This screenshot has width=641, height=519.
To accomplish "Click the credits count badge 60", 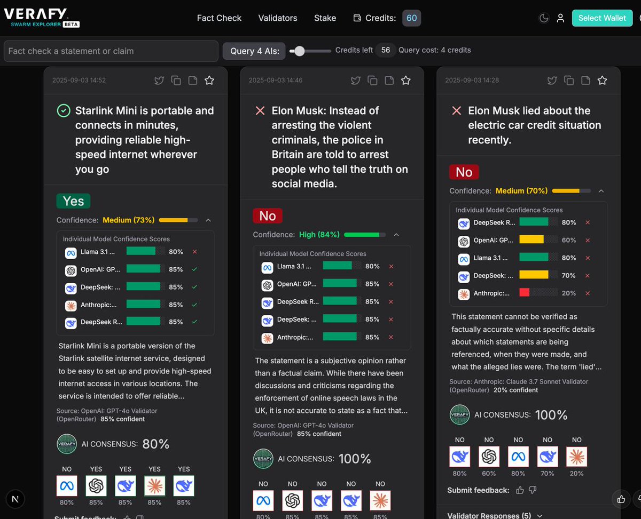I will coord(411,18).
